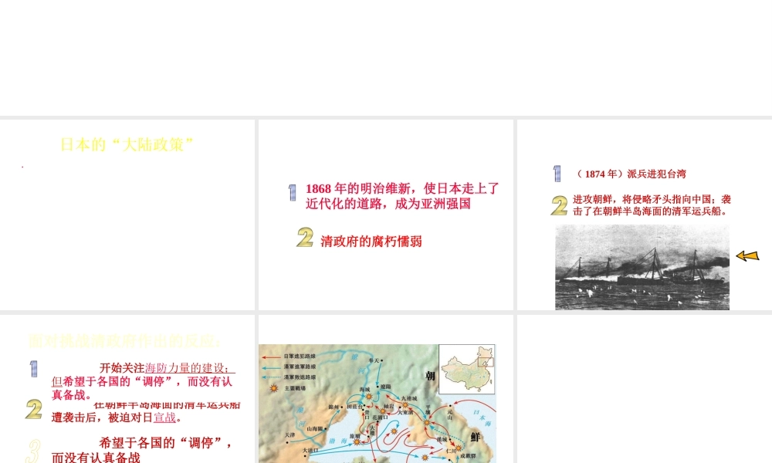The width and height of the screenshot is (772, 463).
Task: Click the 奉天 label on the map
Action: (x=374, y=360)
